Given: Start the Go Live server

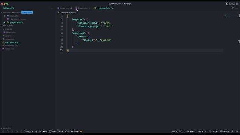Looking at the screenshot, I should 225,132.
